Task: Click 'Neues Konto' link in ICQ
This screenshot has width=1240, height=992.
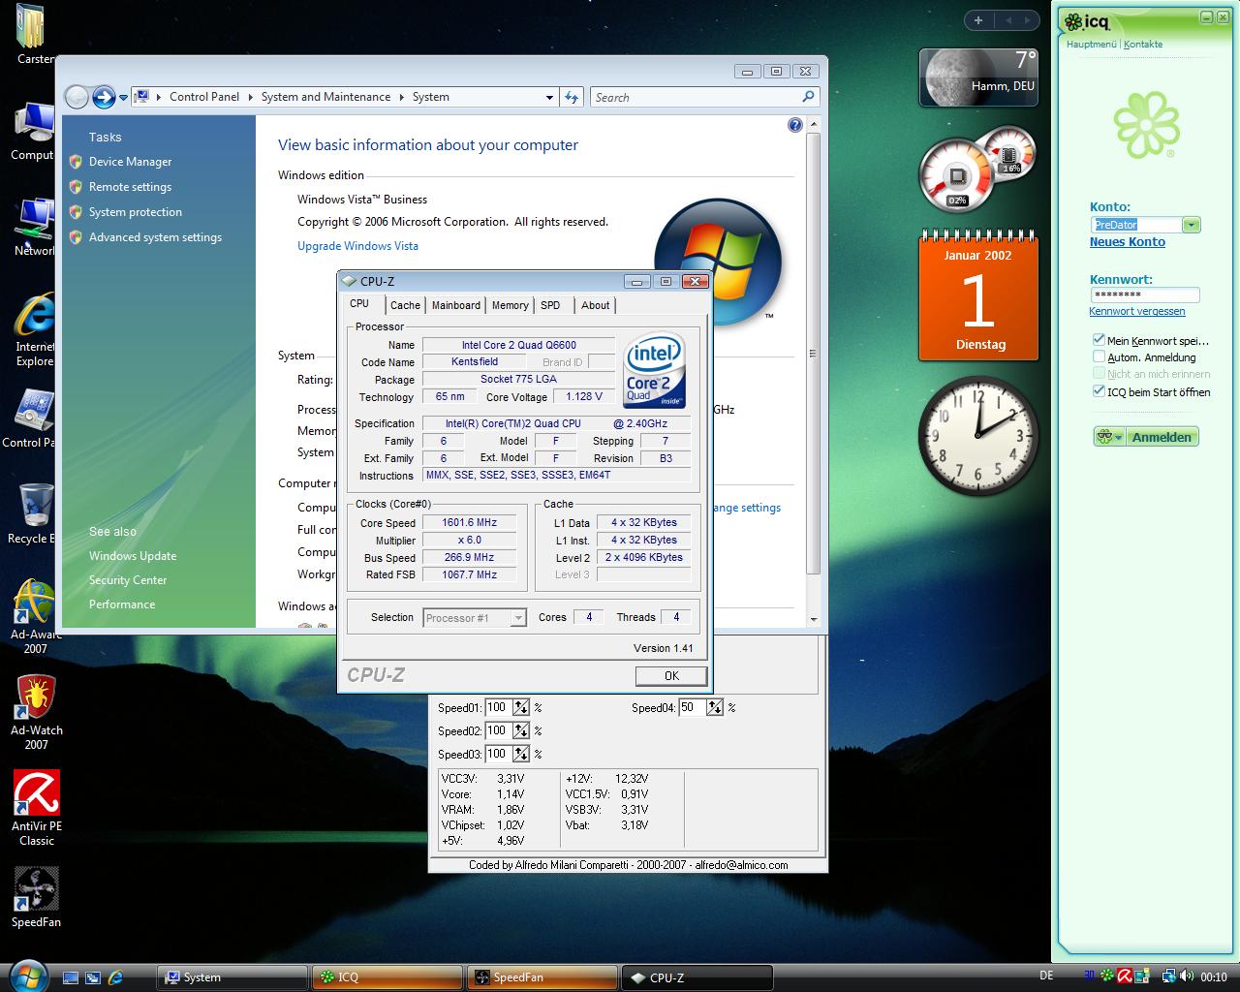Action: (1128, 242)
